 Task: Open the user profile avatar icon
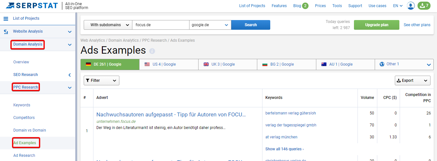[411, 6]
